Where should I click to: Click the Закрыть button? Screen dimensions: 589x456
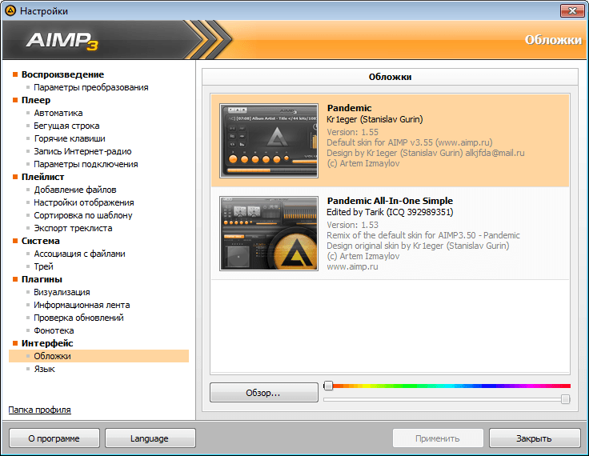click(534, 438)
